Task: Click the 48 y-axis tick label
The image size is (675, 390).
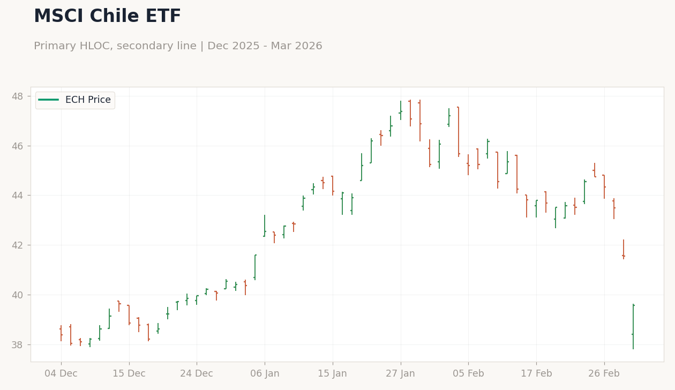Action: 18,96
